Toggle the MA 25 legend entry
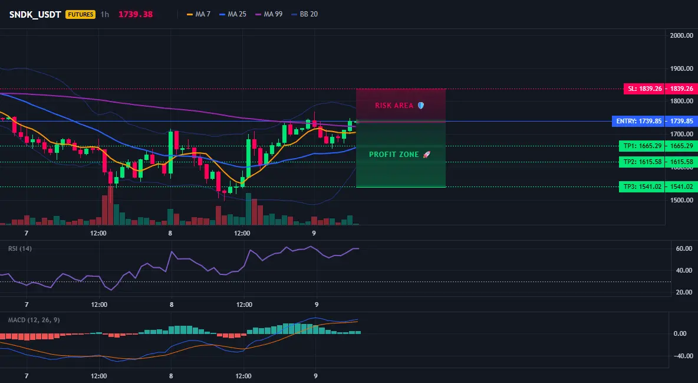This screenshot has width=698, height=383. point(233,14)
